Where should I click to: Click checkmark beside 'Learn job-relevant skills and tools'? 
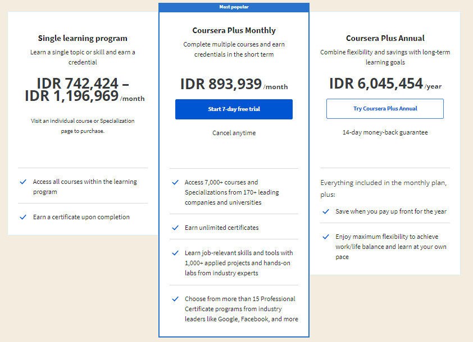175,253
